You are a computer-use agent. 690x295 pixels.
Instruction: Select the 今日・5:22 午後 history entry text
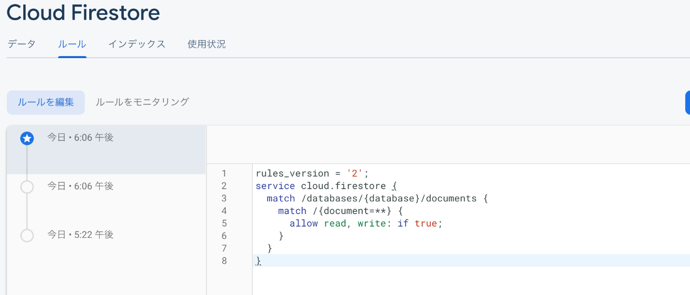pos(80,234)
